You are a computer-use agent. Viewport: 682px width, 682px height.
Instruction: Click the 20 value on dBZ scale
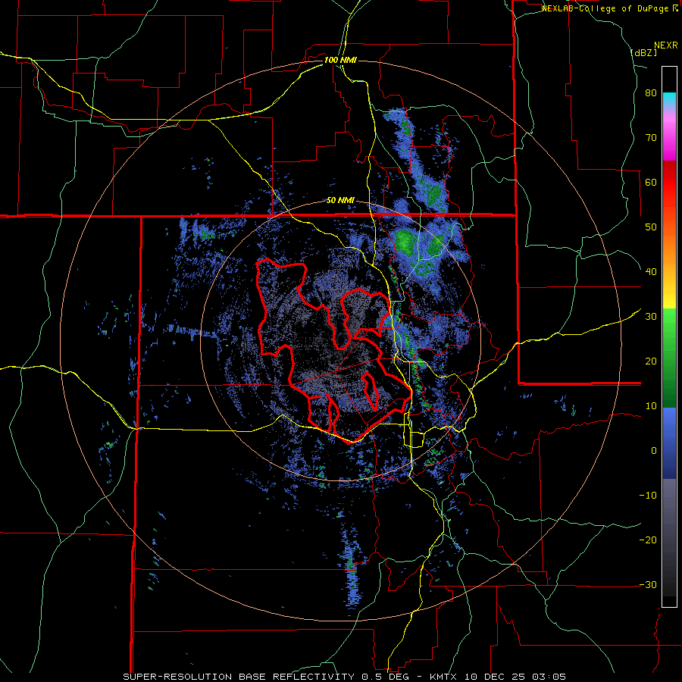pos(651,361)
